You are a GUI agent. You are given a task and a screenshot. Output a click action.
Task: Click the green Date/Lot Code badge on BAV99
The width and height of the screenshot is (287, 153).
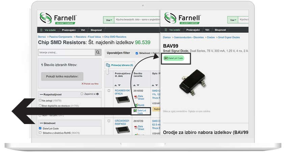point(174,58)
